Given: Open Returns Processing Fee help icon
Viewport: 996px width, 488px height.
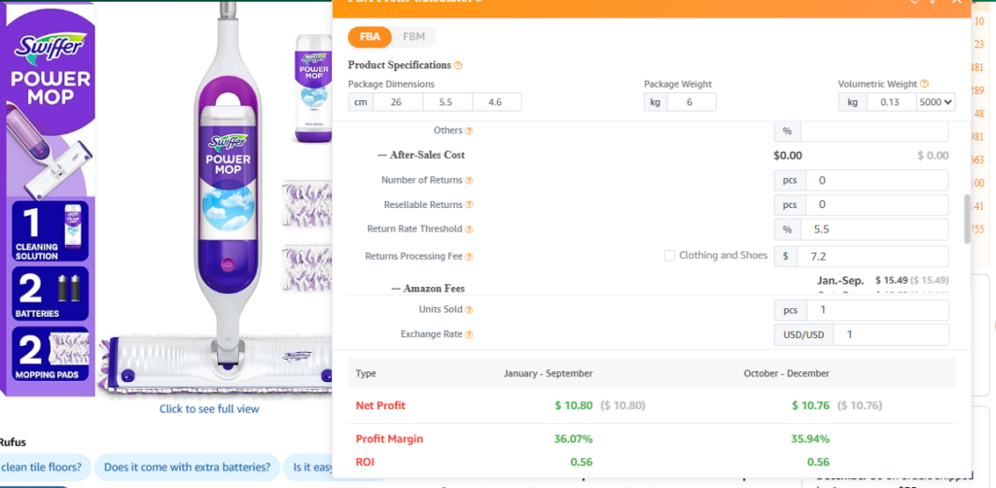Looking at the screenshot, I should 469,257.
